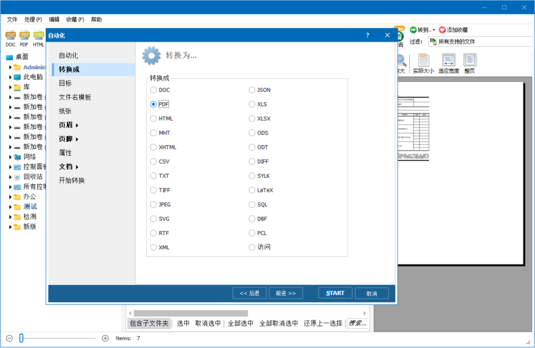Close the 自动化 dialog

(387, 35)
